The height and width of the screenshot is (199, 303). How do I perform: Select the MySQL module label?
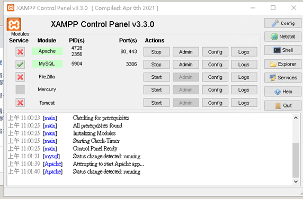(x=47, y=64)
